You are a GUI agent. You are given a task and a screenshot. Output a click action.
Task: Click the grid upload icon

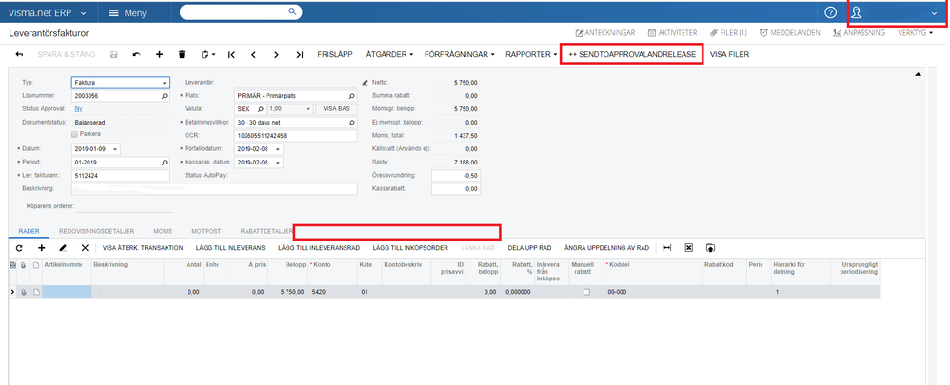point(711,248)
